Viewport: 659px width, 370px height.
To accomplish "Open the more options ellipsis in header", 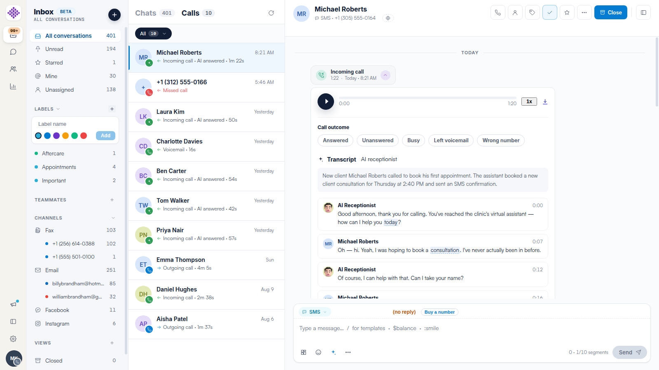I will pos(584,12).
